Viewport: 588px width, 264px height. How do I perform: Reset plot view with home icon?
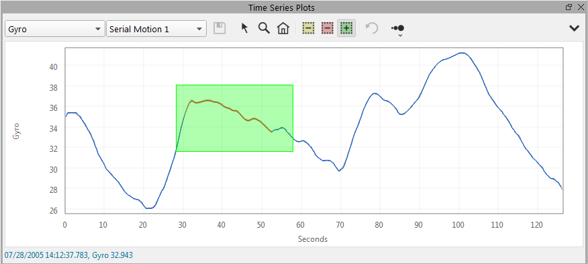[283, 28]
